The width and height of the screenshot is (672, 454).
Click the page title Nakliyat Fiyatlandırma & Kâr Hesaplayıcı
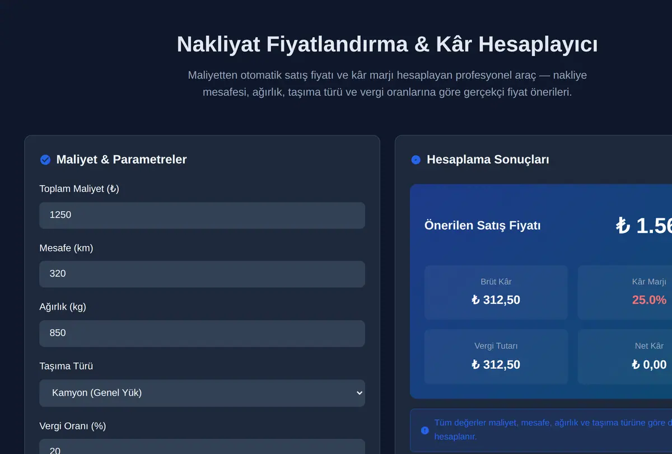(x=387, y=44)
